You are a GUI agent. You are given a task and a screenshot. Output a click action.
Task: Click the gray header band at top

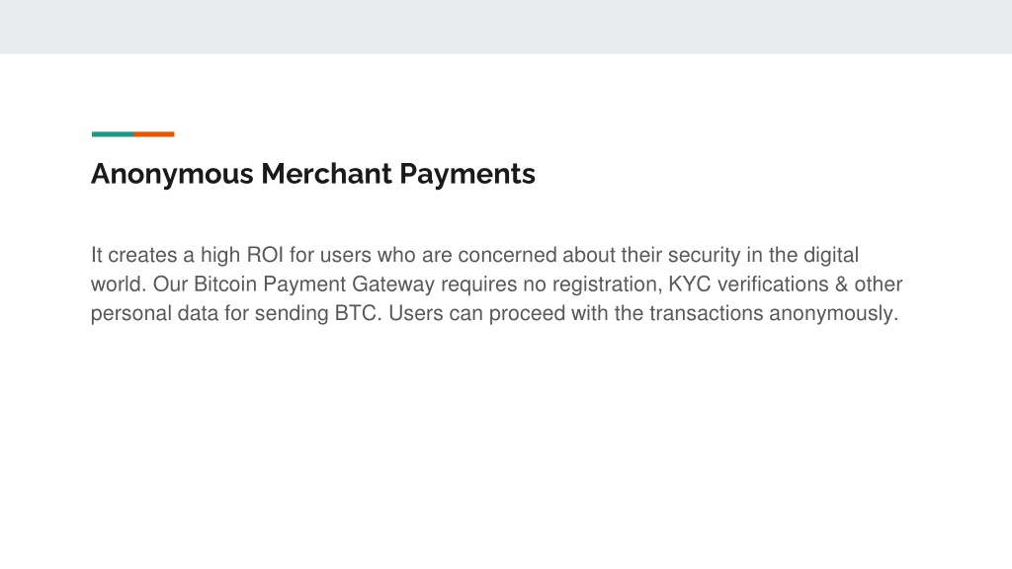tap(506, 27)
